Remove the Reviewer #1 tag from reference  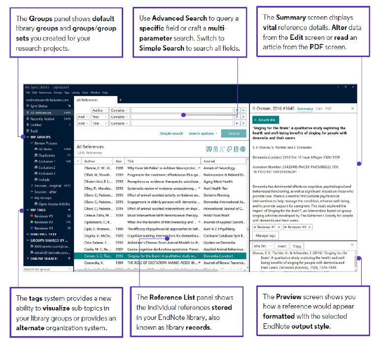click(279, 227)
